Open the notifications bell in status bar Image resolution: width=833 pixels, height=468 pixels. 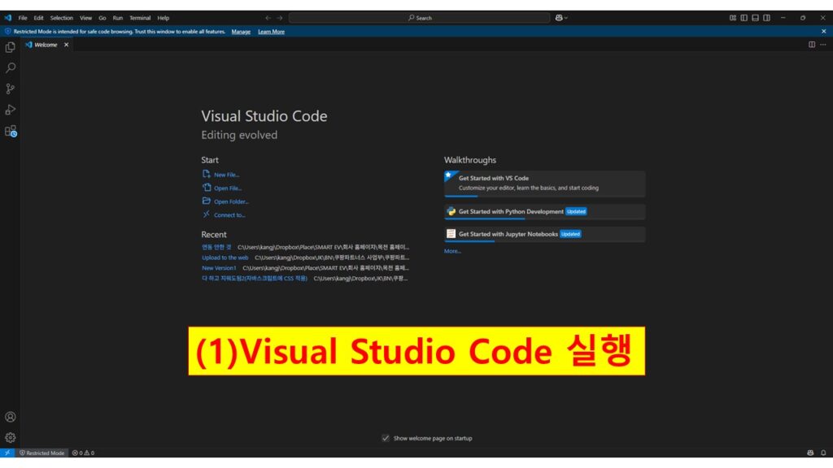point(823,453)
